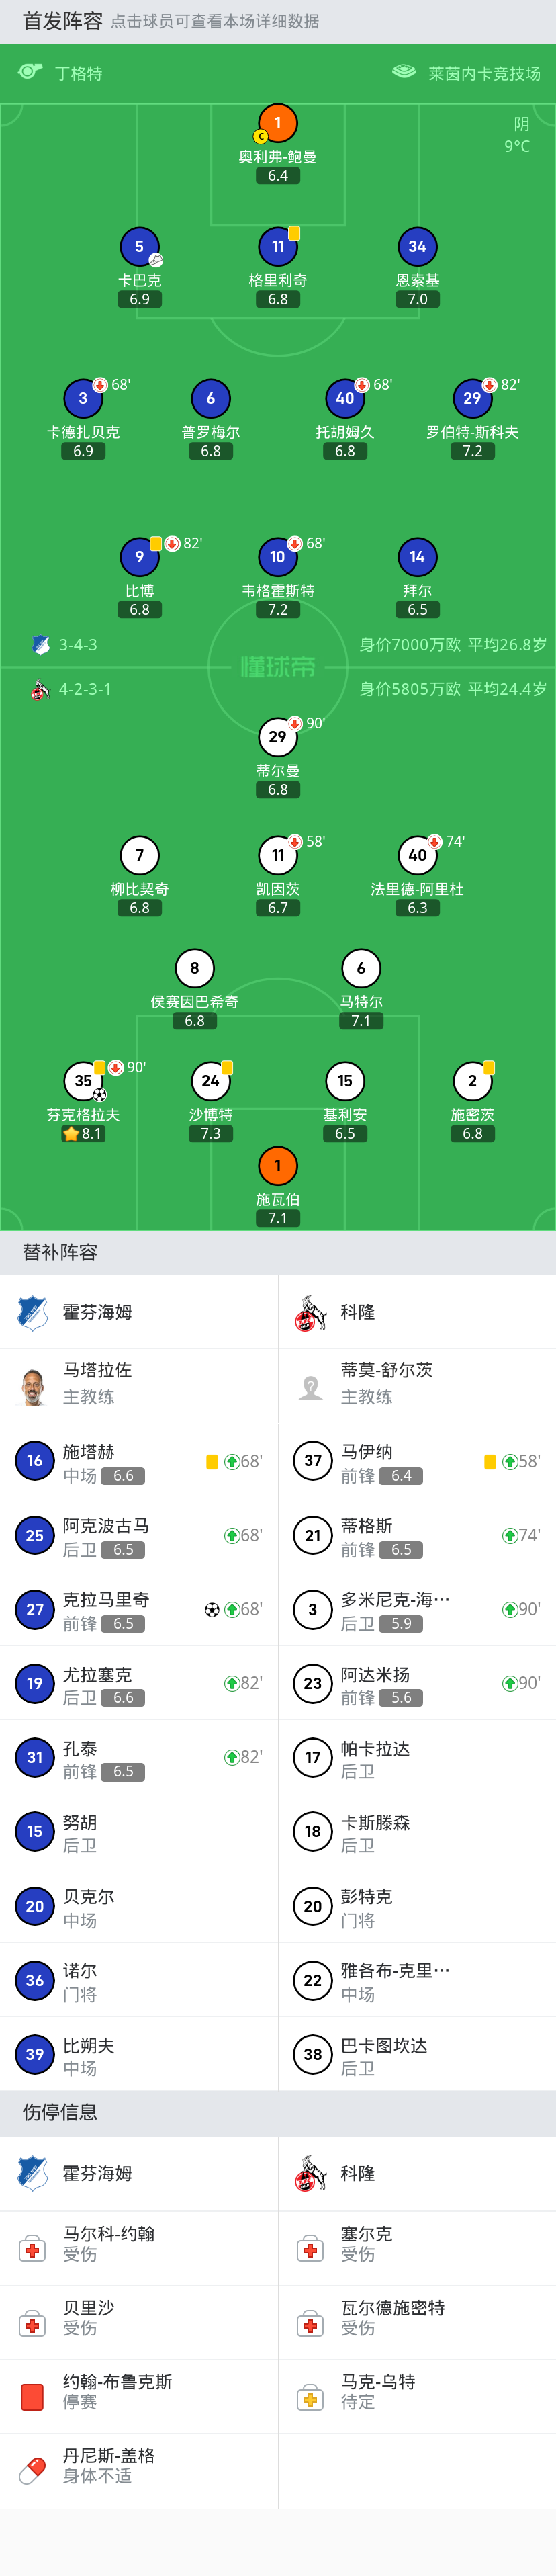The height and width of the screenshot is (2576, 556).
Task: Open goalkeeper 奥利弗-鲍曼's player circle
Action: [278, 123]
